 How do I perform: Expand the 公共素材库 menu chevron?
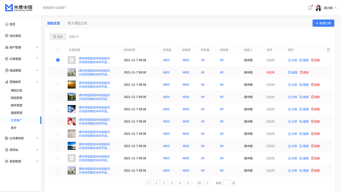tap(37, 138)
